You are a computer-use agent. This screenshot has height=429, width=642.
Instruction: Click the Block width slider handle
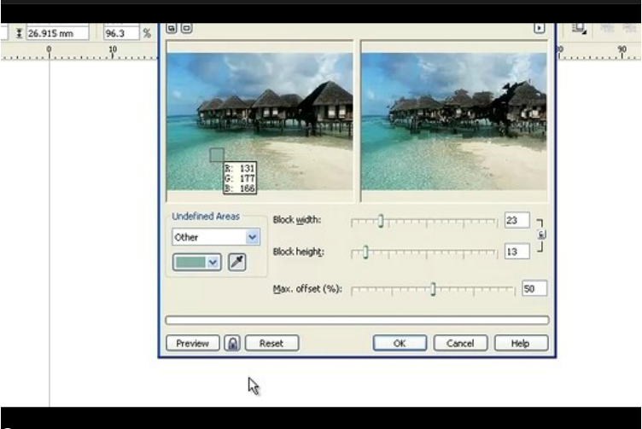[x=381, y=221]
